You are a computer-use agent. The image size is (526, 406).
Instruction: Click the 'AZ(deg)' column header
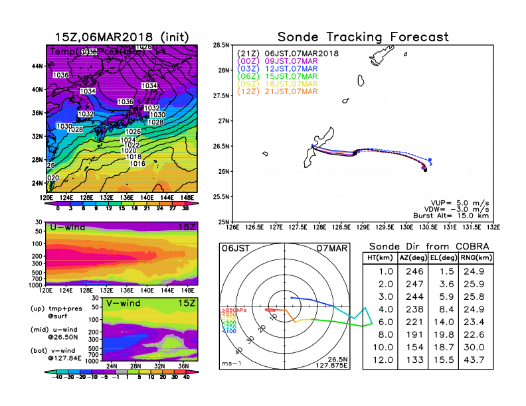[413, 257]
